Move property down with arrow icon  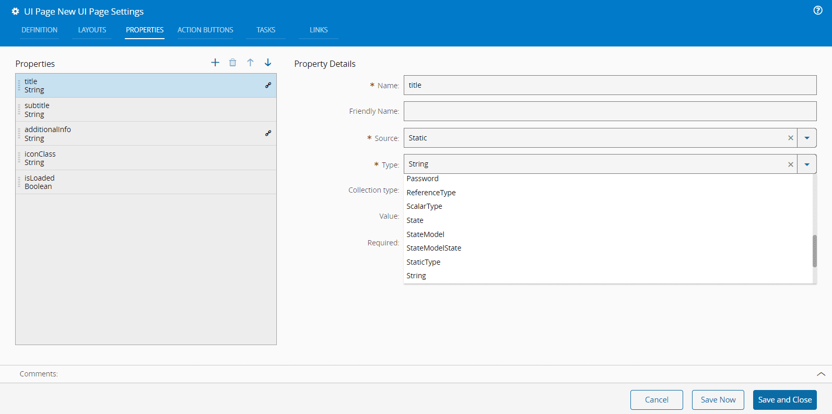[x=268, y=63]
